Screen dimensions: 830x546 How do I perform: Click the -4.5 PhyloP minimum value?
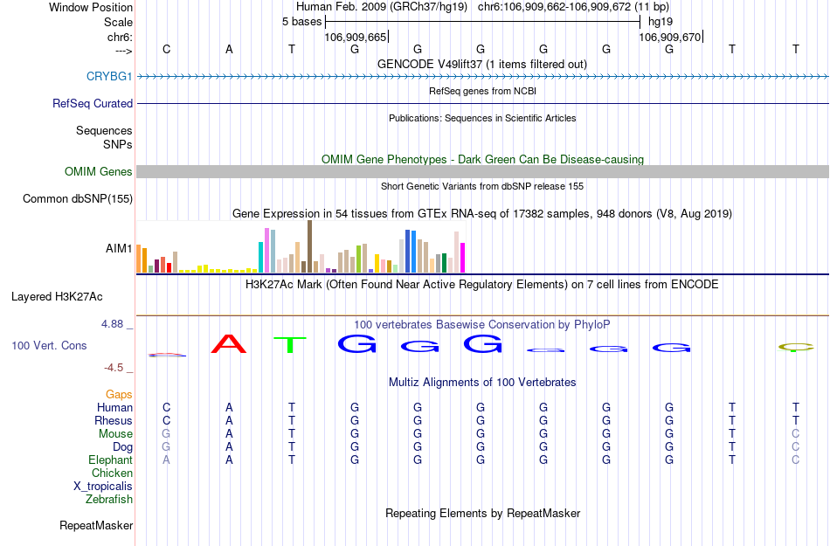pos(114,368)
